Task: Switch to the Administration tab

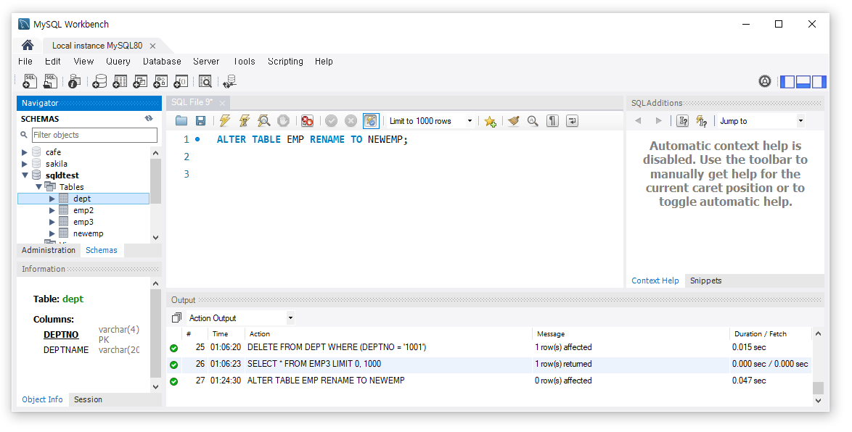Action: (49, 250)
